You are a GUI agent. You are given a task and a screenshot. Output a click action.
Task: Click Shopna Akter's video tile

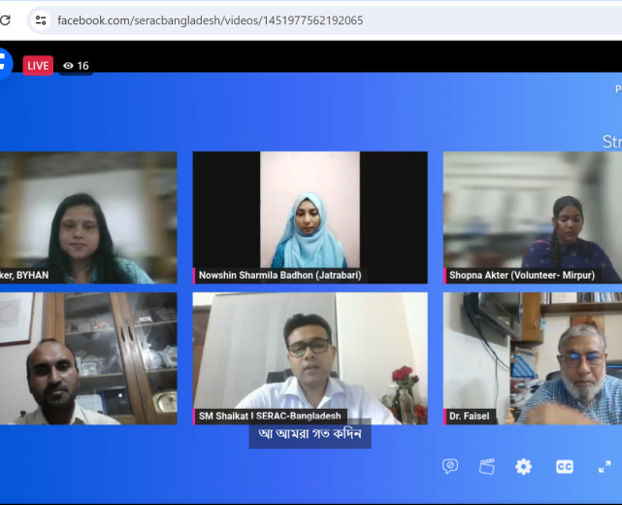(533, 218)
